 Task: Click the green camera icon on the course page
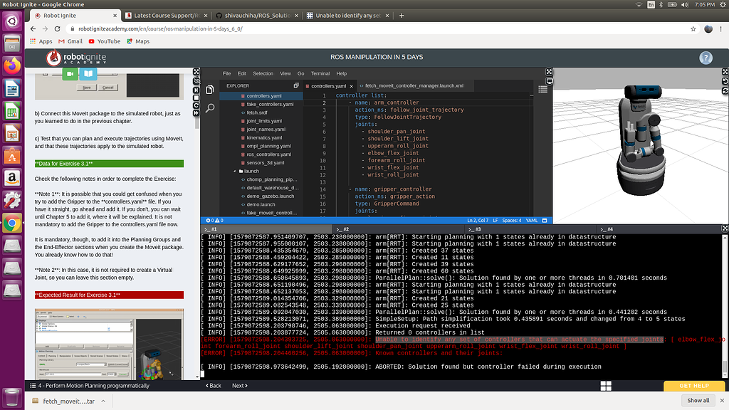click(x=69, y=73)
